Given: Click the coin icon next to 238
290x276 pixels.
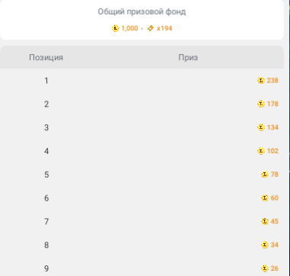Looking at the screenshot, I should pos(261,81).
